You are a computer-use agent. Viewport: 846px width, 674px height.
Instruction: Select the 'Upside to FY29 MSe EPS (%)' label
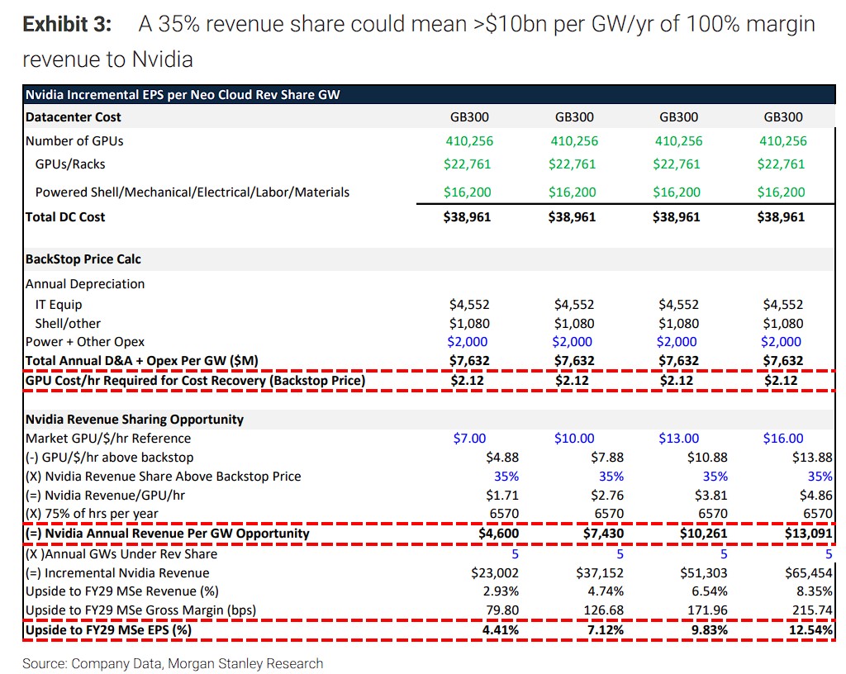(108, 630)
